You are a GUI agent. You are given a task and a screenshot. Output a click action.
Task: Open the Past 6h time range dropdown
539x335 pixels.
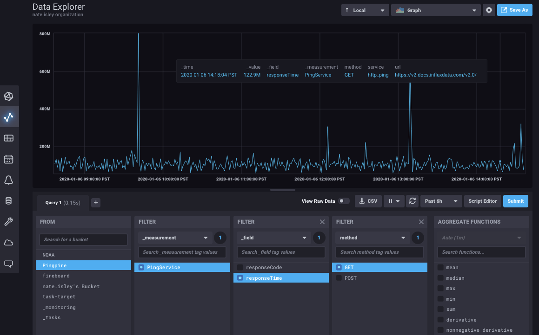pos(441,201)
